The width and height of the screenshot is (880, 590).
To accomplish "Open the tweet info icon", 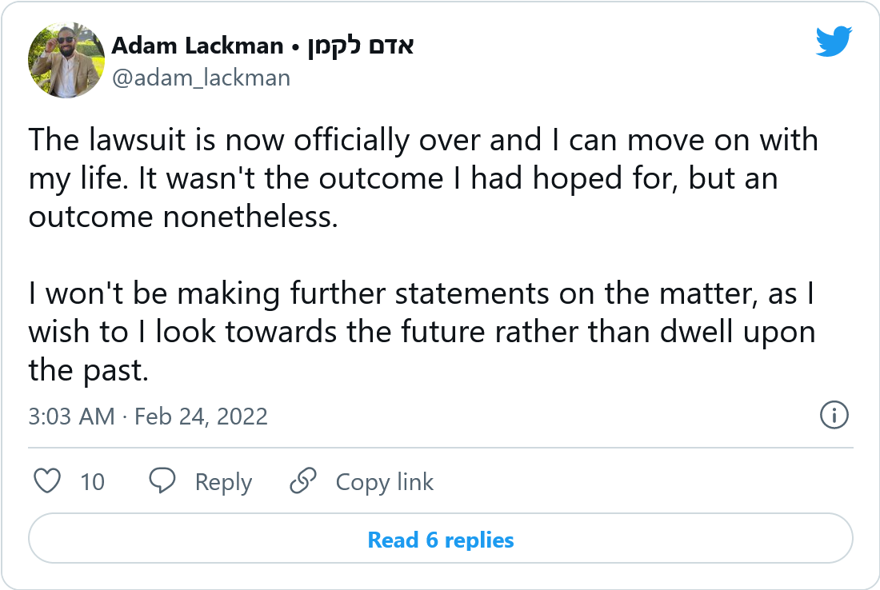I will point(834,415).
